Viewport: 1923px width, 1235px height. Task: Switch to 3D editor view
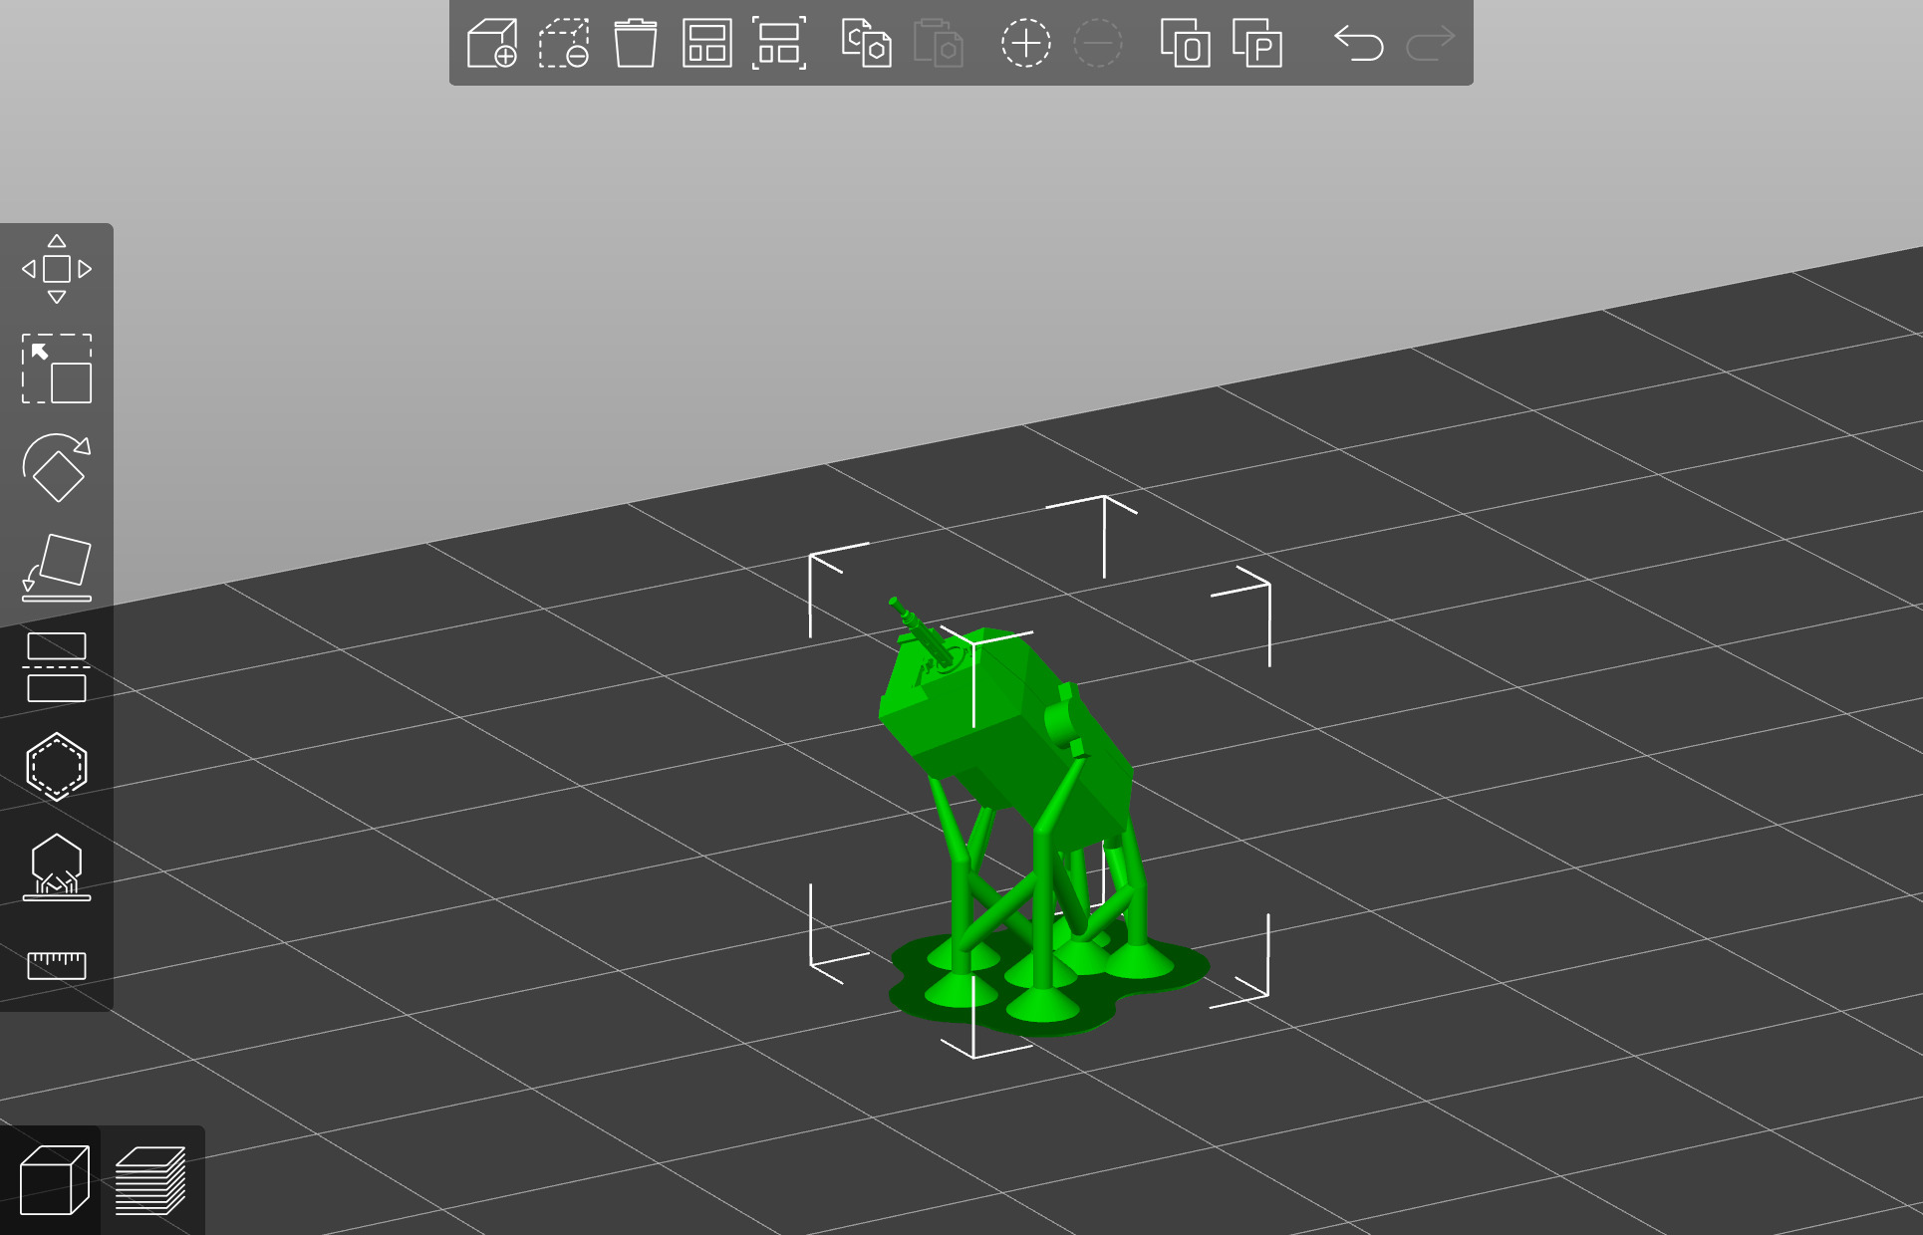coord(54,1180)
